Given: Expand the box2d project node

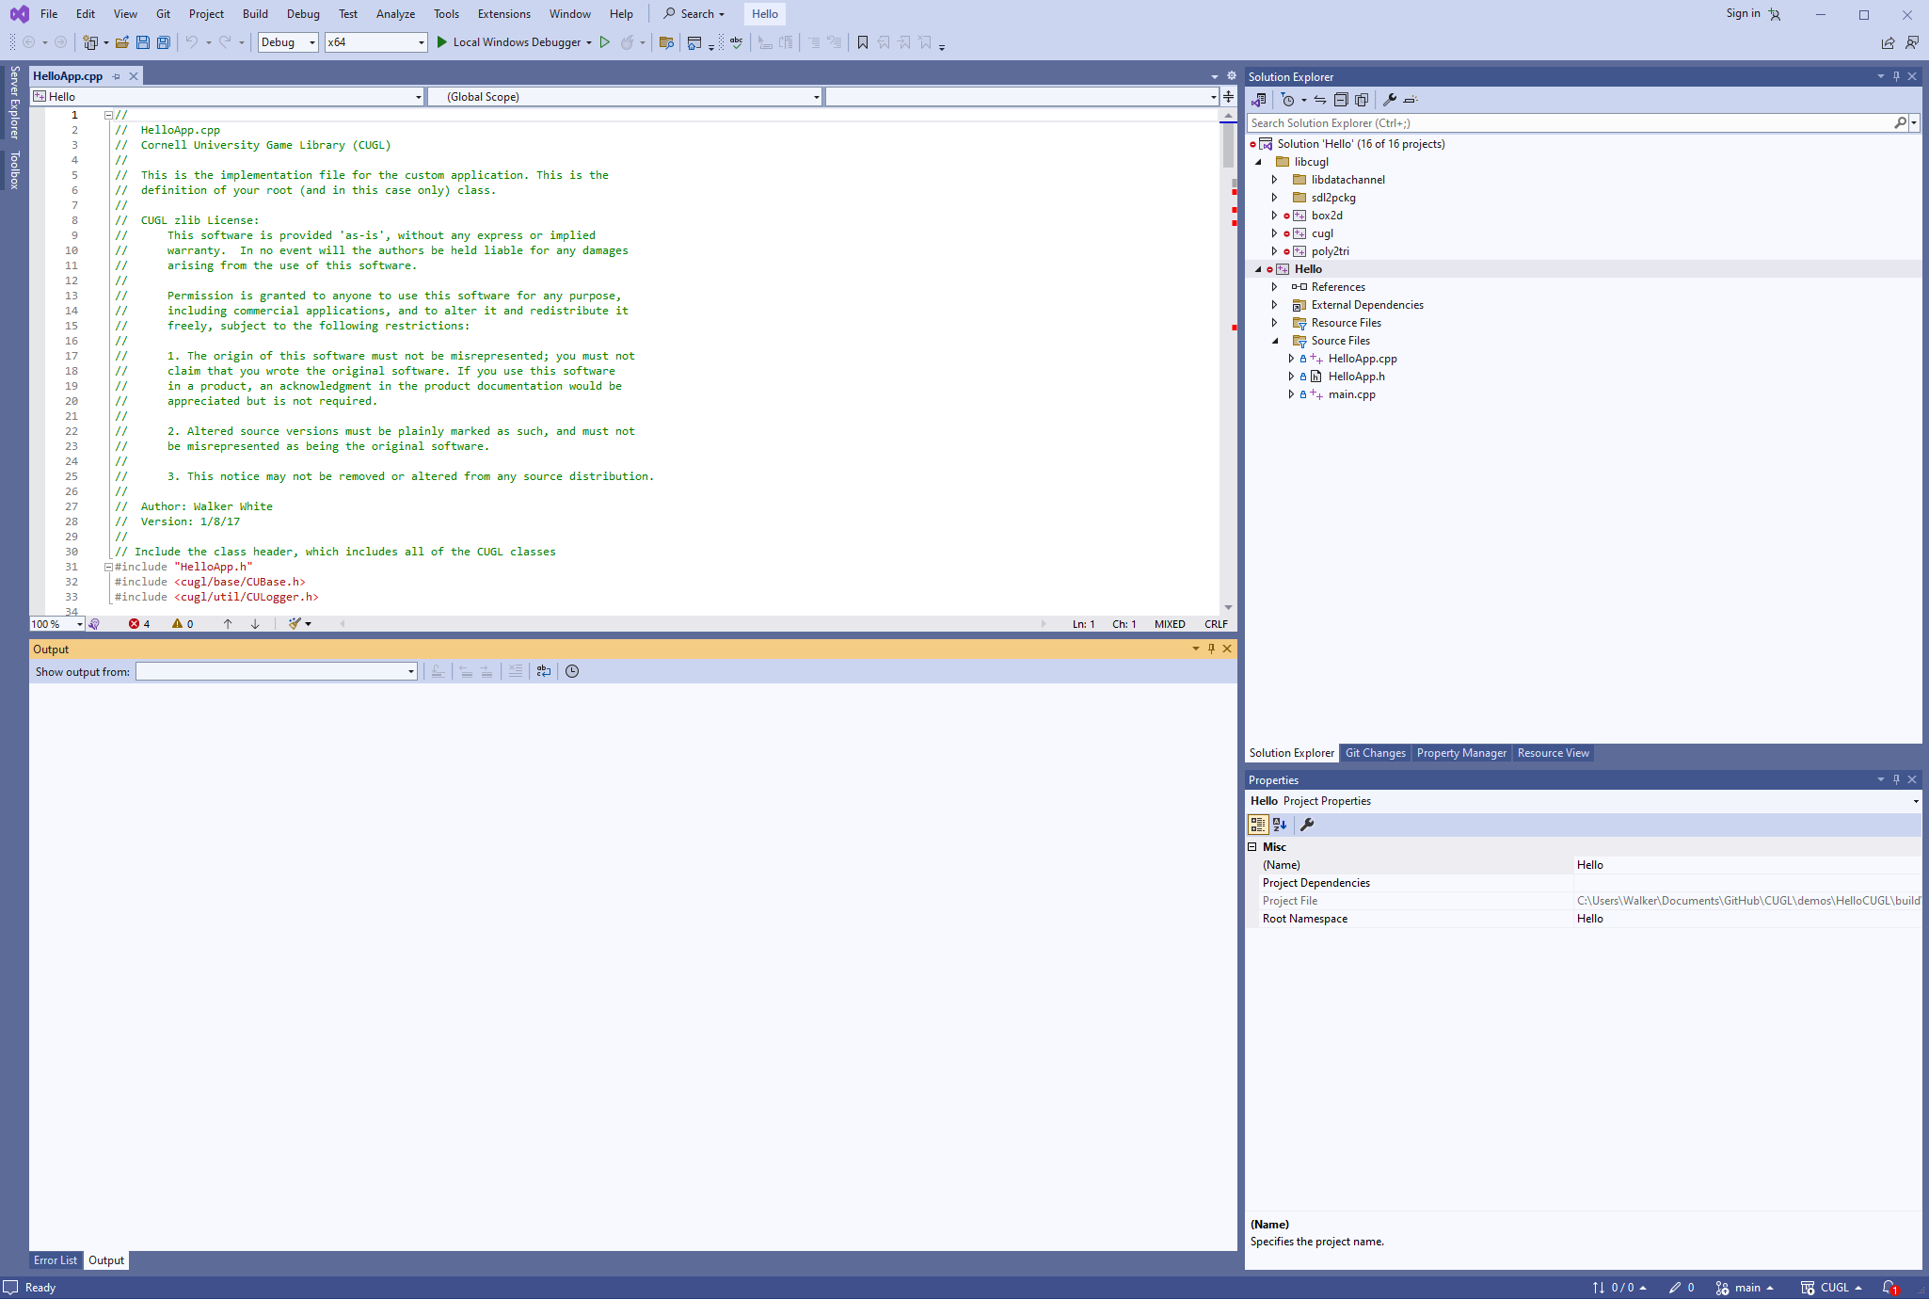Looking at the screenshot, I should (x=1274, y=216).
